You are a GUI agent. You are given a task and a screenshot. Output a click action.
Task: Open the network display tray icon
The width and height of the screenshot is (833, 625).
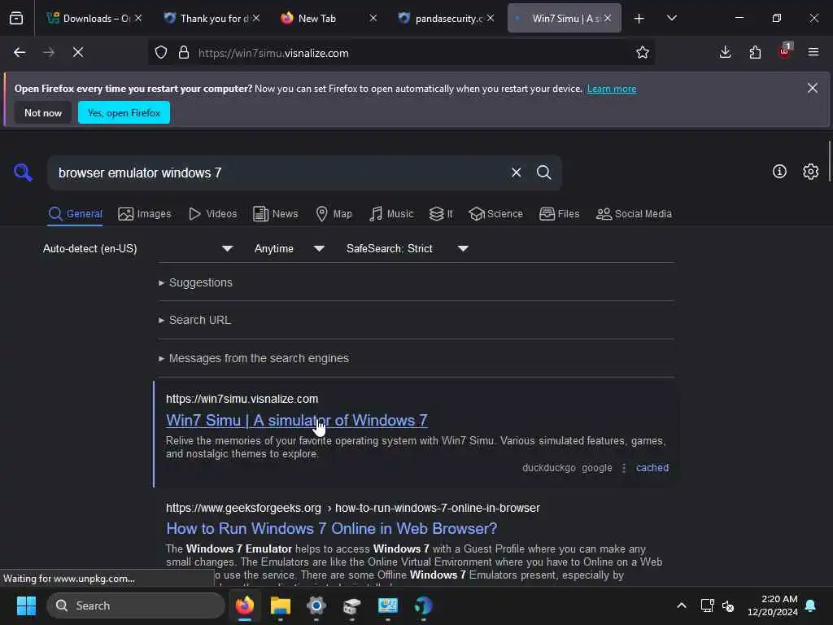tap(707, 605)
